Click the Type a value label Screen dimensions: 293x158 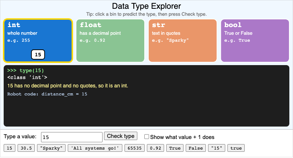click(x=20, y=136)
